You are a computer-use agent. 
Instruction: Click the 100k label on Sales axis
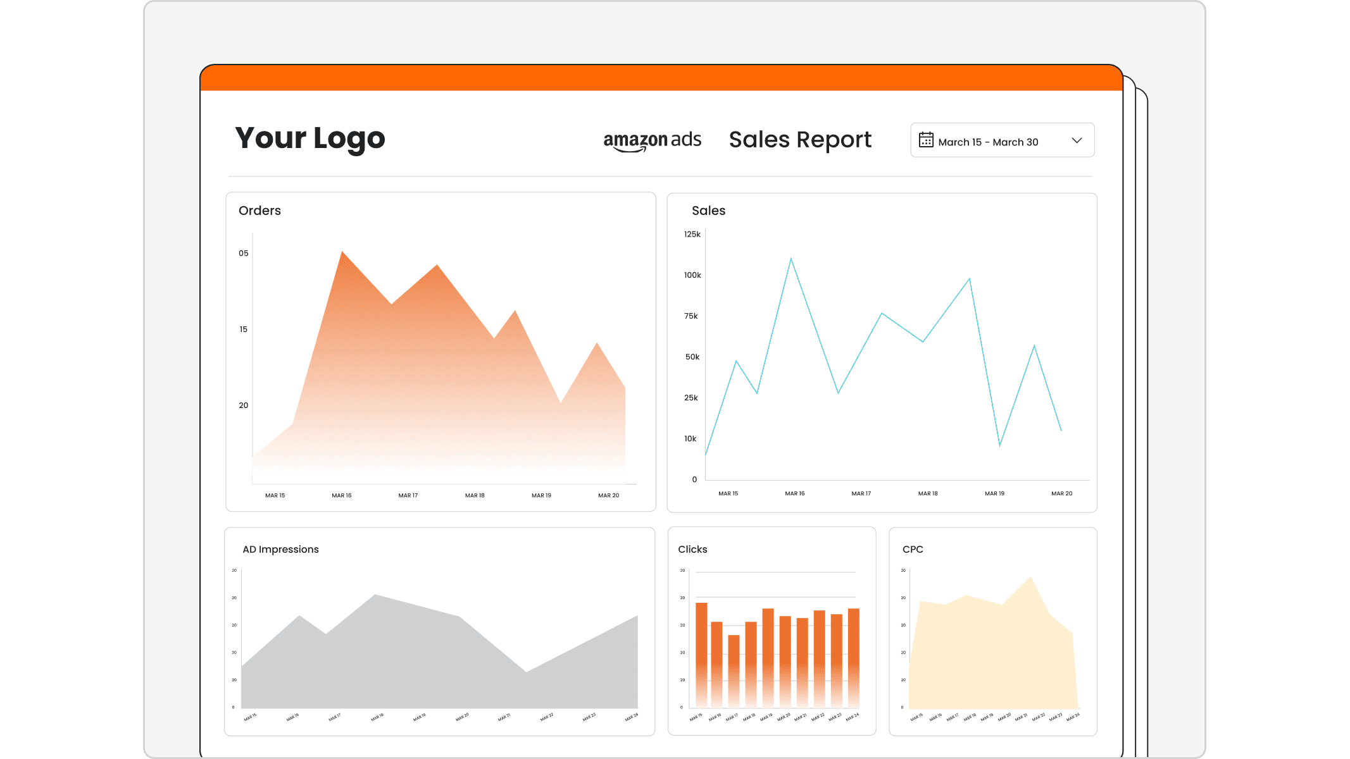(x=692, y=275)
